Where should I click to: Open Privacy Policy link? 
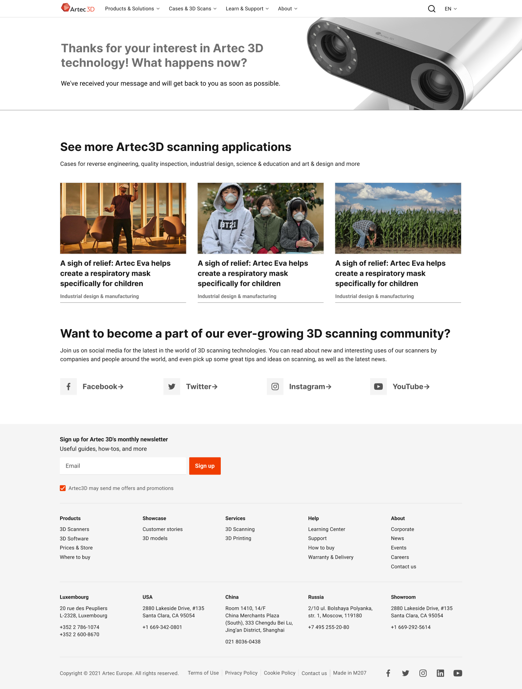tap(241, 673)
